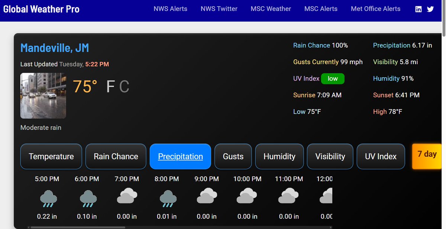Click the 8:00 PM rain cloud icon
The image size is (446, 229).
(x=168, y=198)
